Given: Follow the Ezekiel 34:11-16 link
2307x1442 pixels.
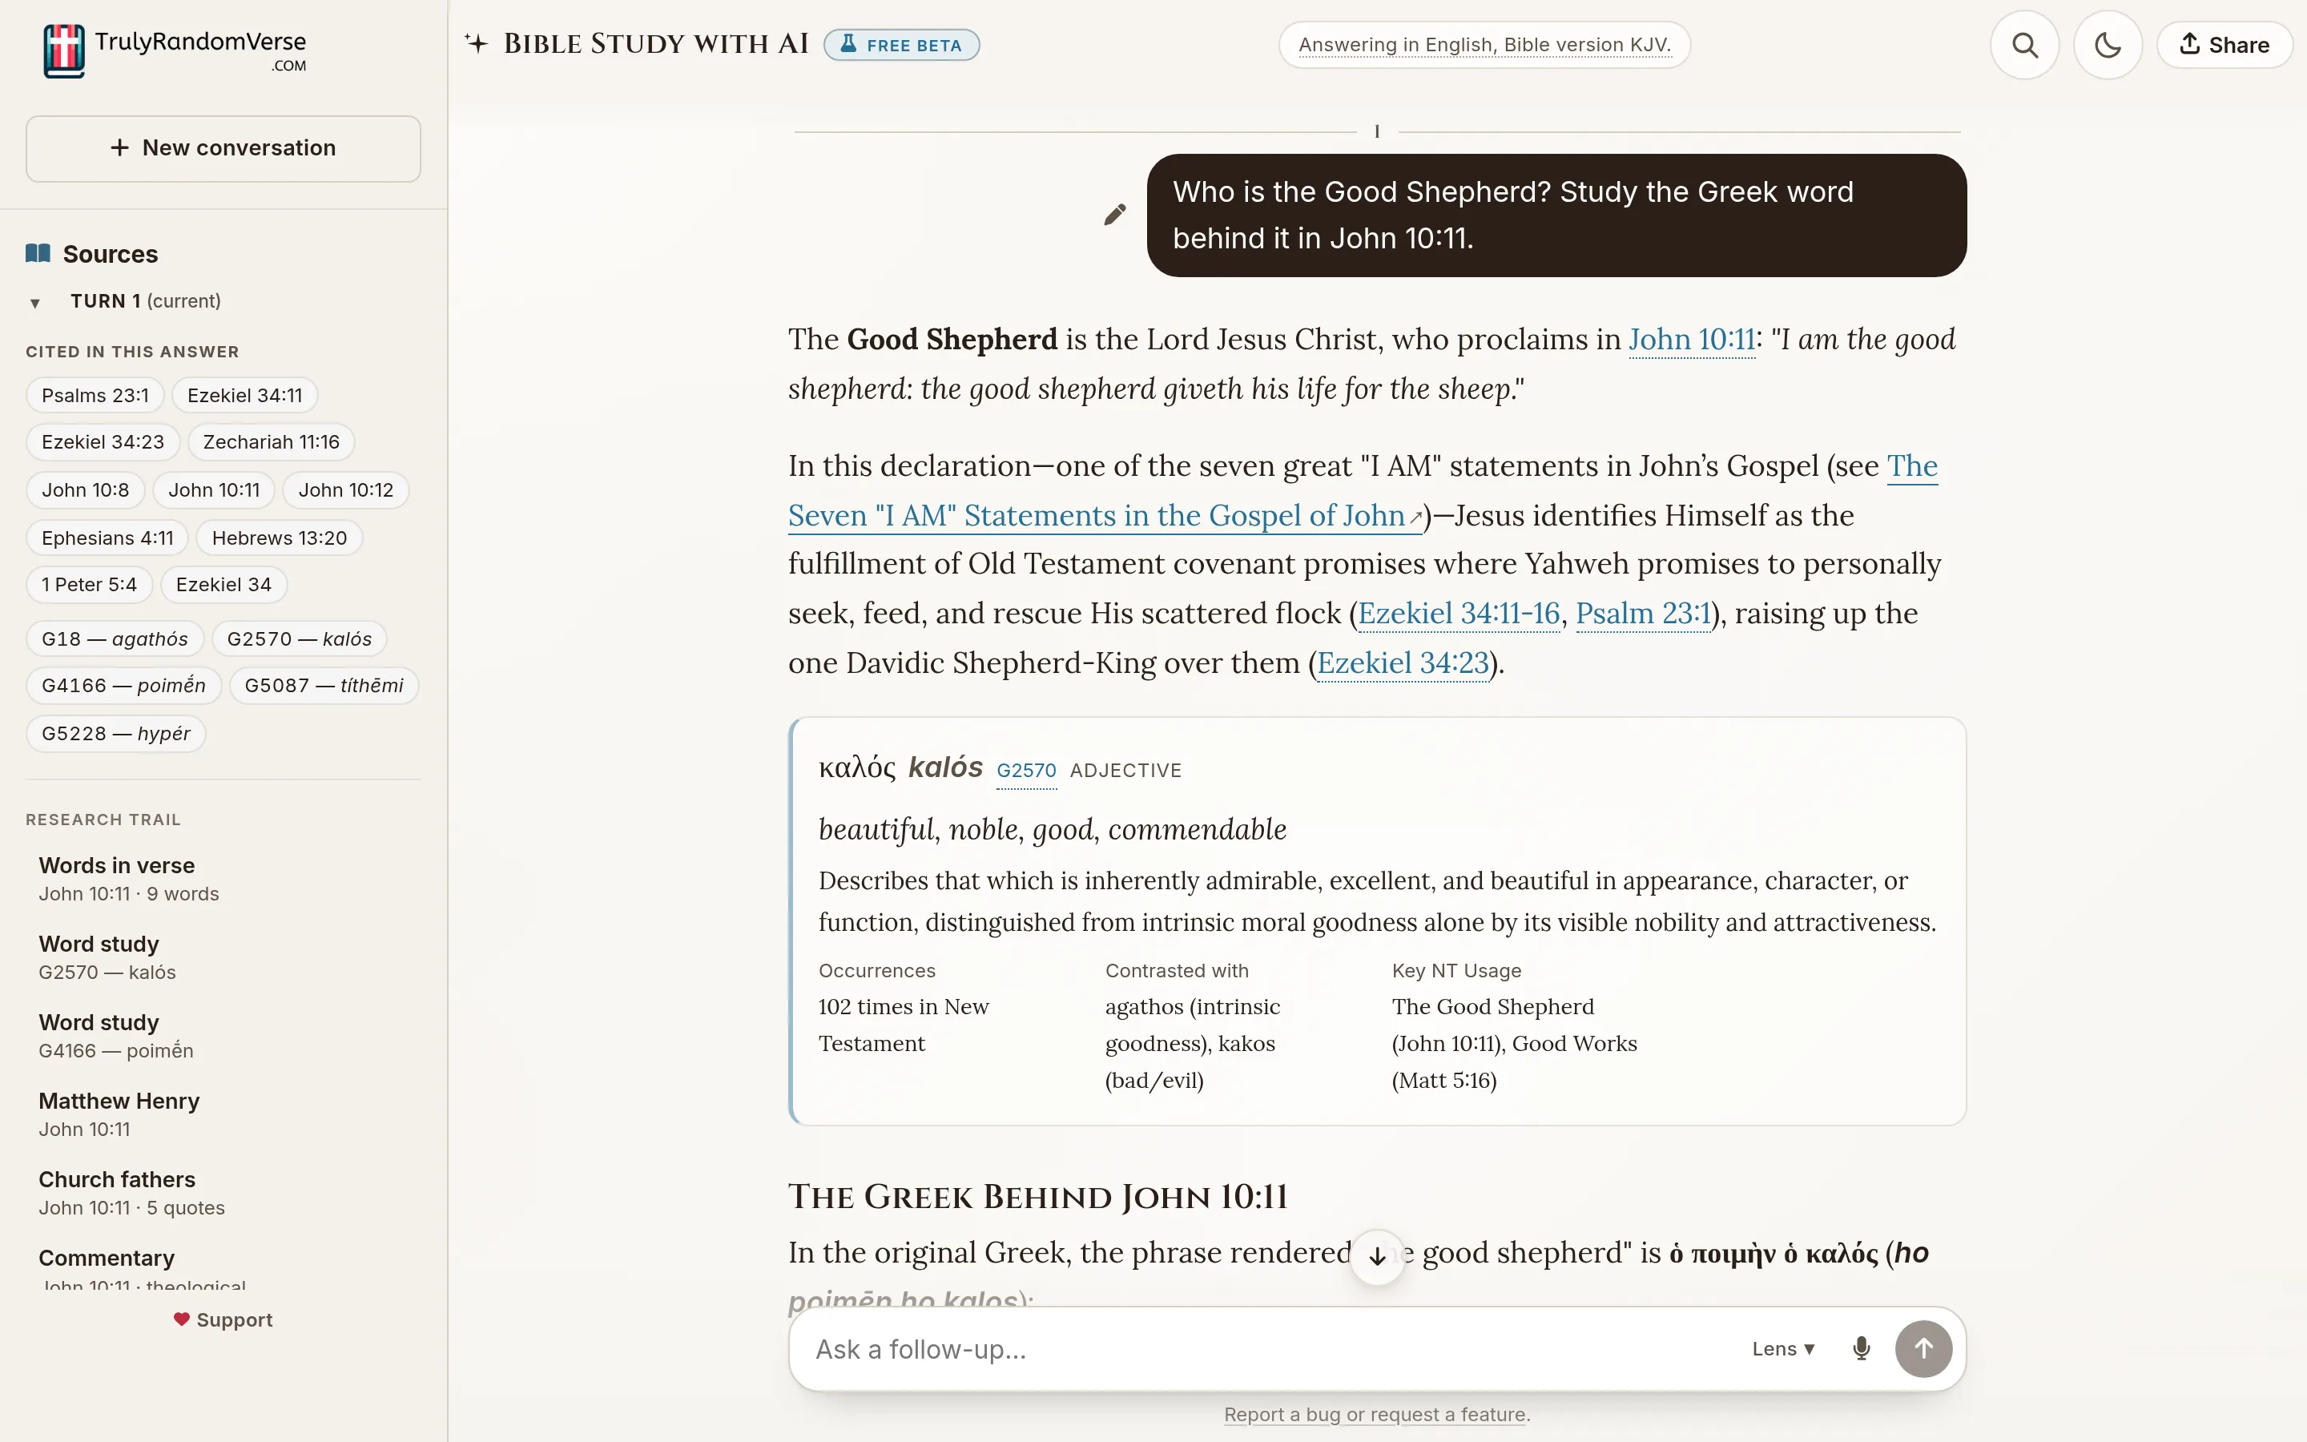Looking at the screenshot, I should click(1459, 613).
